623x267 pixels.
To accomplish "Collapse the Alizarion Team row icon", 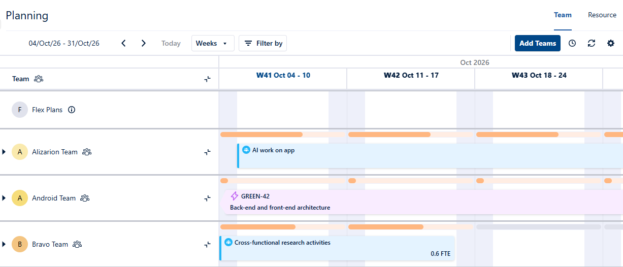I will click(x=208, y=152).
